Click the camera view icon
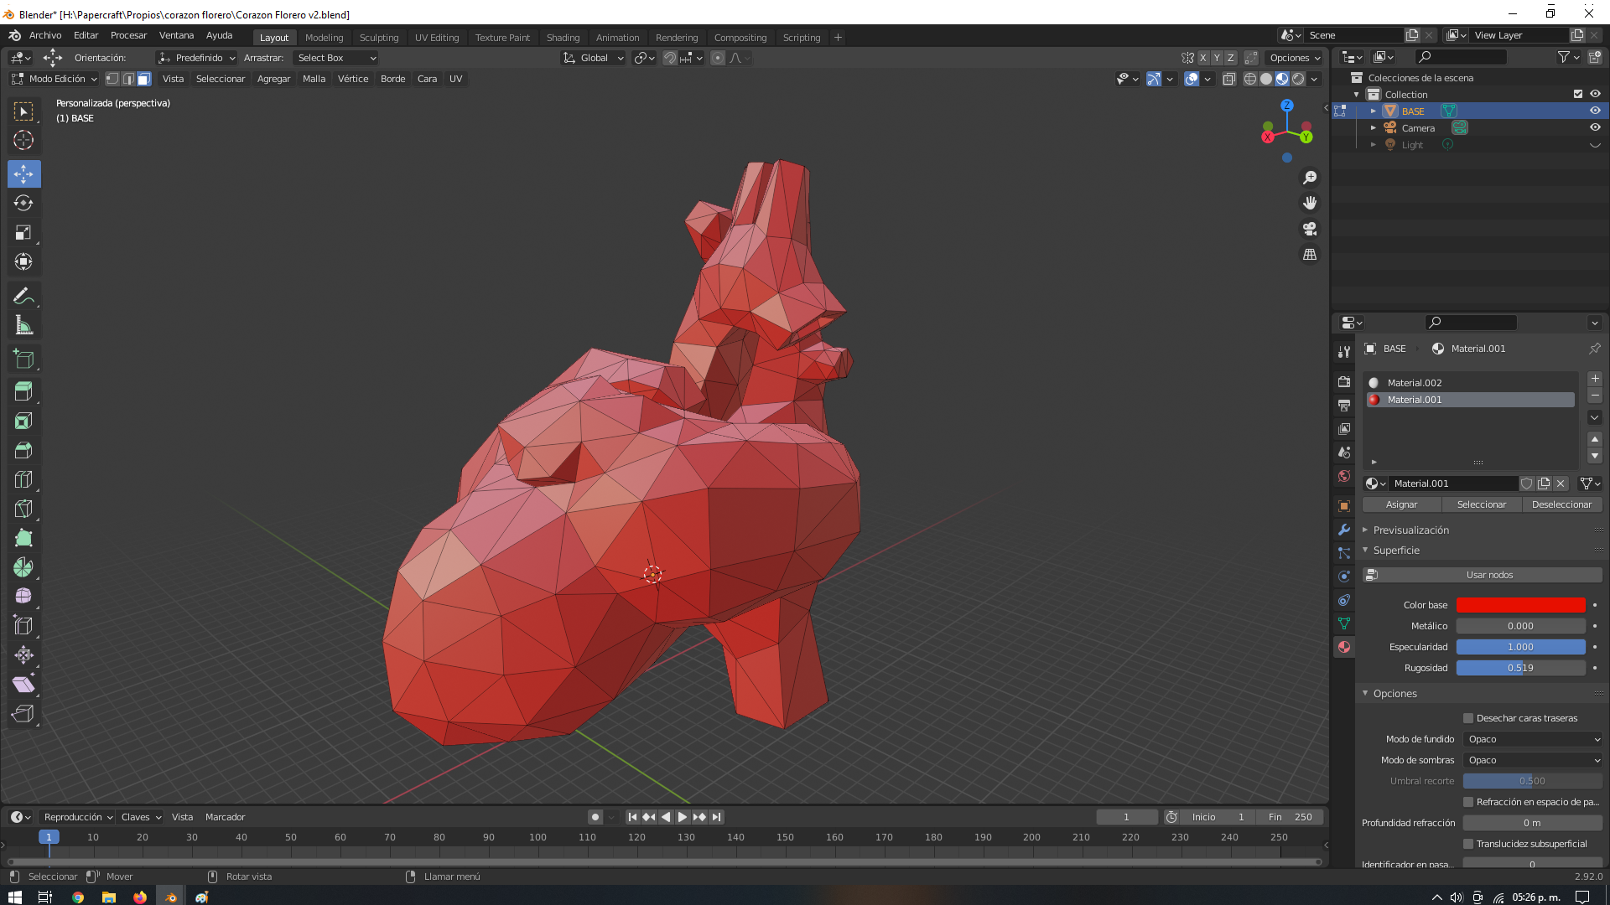Screen dimensions: 1610x905 (1310, 229)
